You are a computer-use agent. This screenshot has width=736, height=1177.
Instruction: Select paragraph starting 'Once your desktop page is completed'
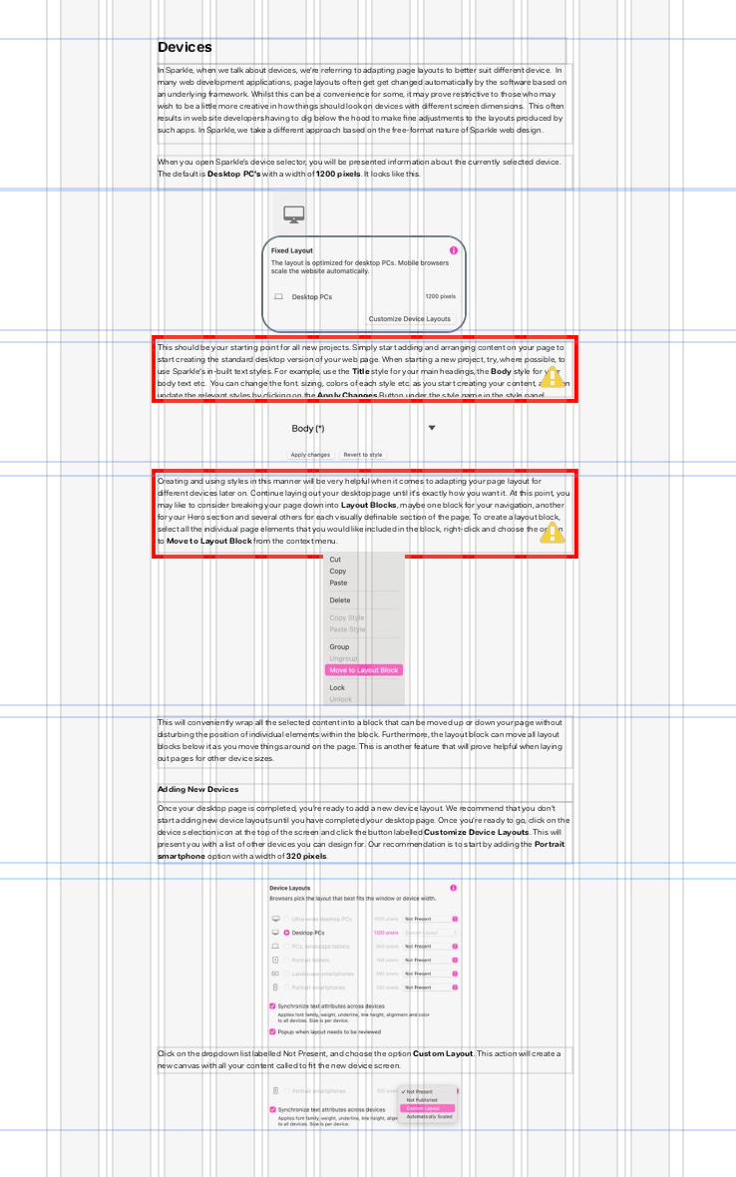pyautogui.click(x=364, y=832)
